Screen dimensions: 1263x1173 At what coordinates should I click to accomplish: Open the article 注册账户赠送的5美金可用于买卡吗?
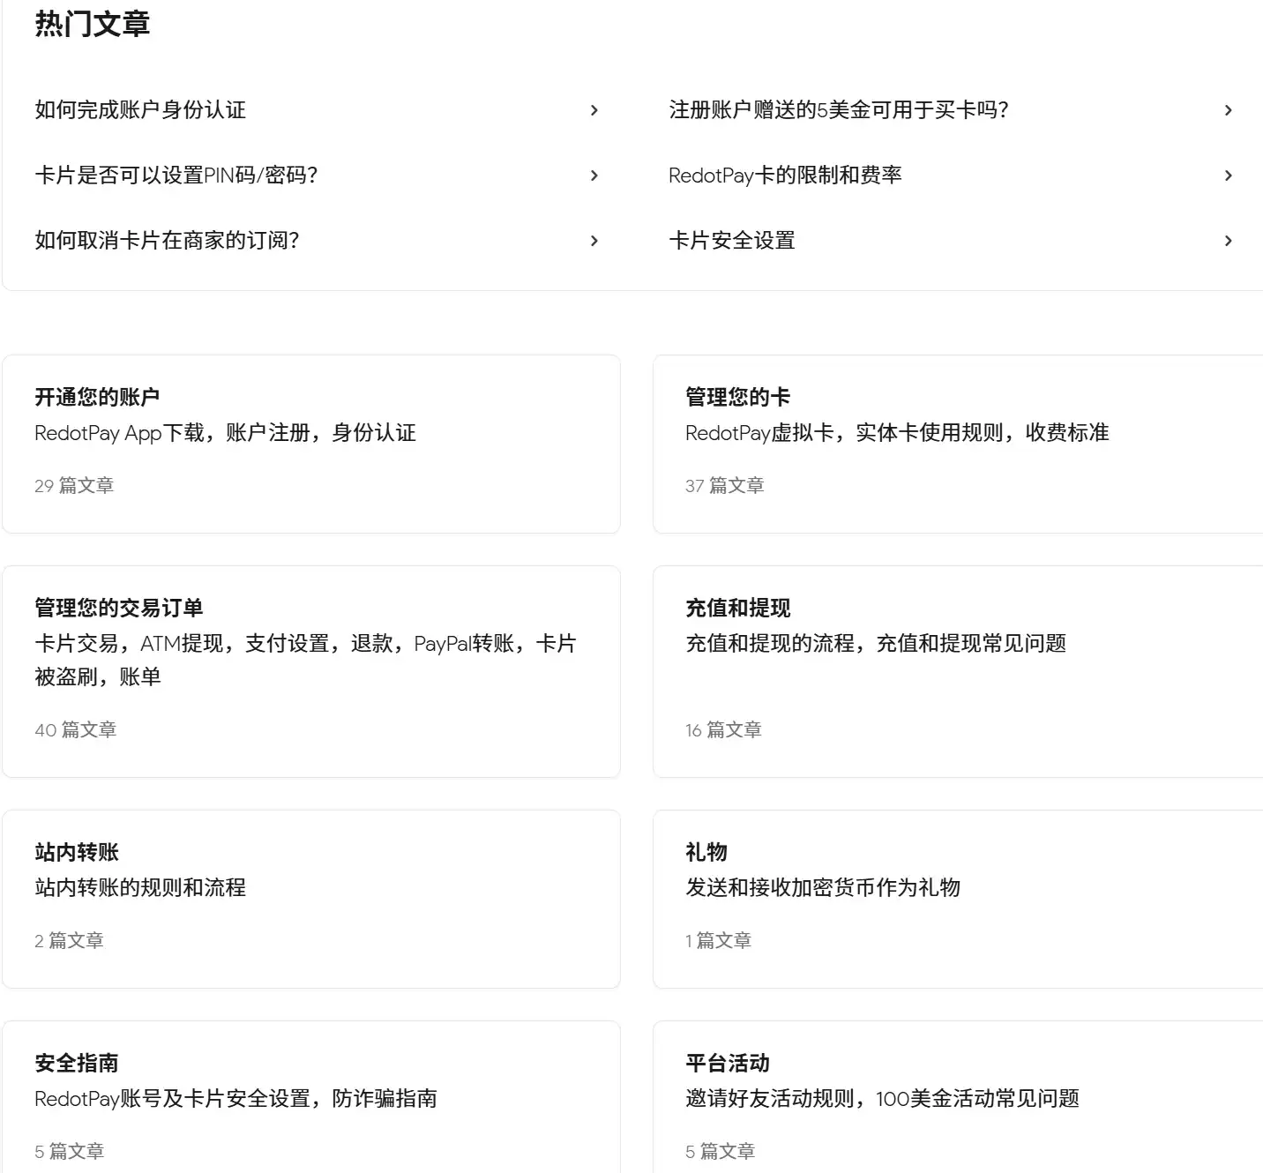click(840, 109)
